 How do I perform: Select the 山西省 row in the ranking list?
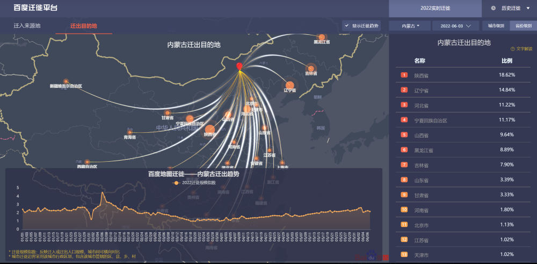(463, 135)
